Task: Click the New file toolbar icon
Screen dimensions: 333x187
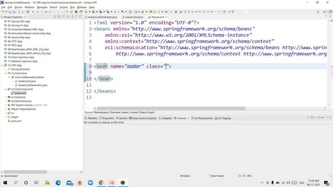Action: pos(3,12)
